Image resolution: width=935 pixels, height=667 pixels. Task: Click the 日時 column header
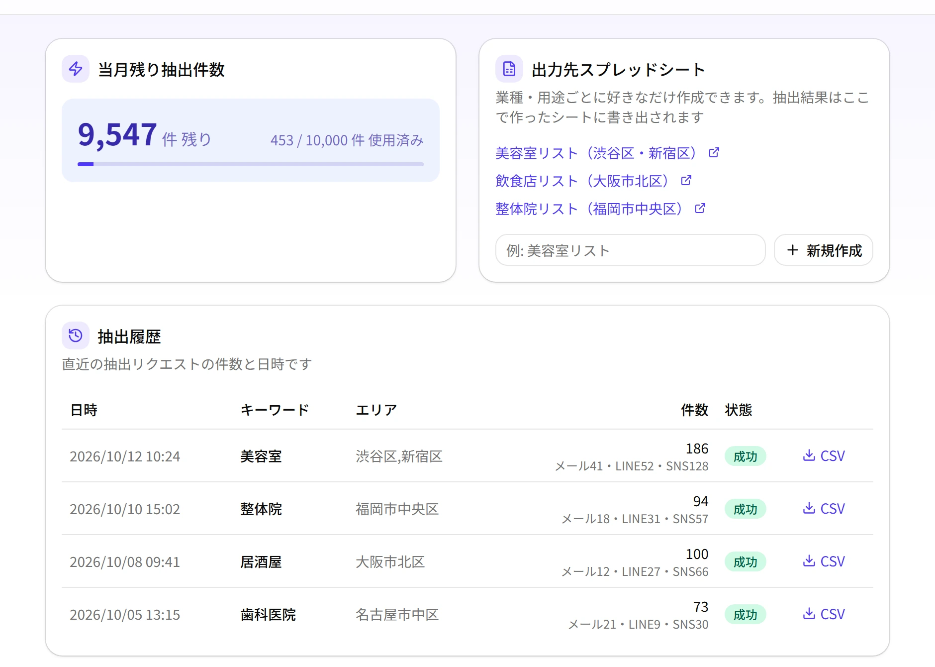tap(84, 410)
